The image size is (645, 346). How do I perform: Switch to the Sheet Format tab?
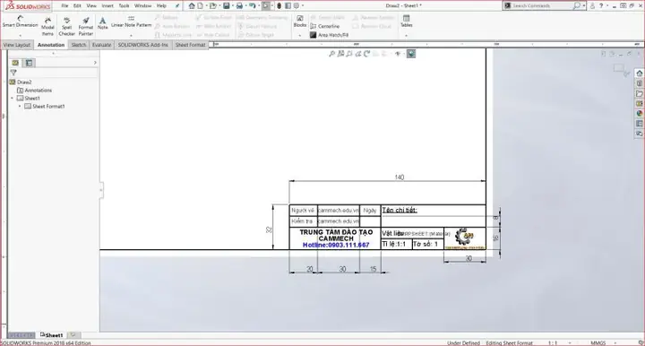190,45
